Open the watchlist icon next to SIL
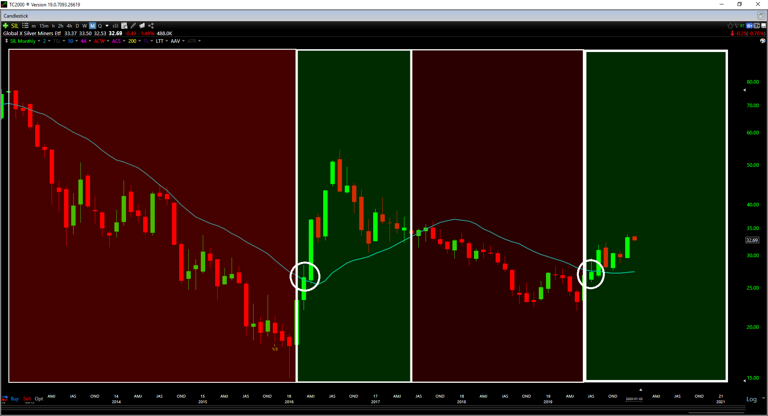This screenshot has height=416, width=768. 25,26
